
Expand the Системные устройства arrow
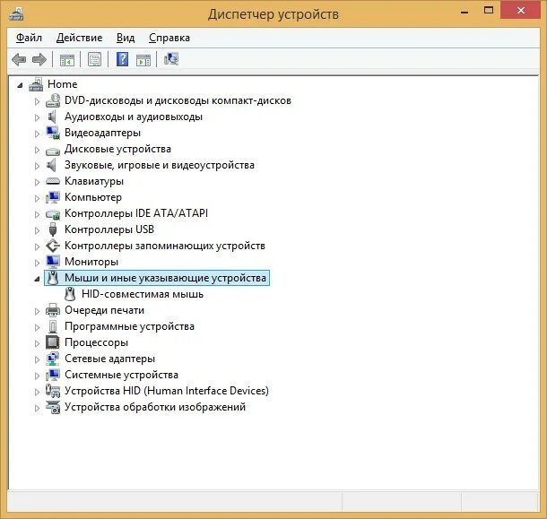(37, 376)
